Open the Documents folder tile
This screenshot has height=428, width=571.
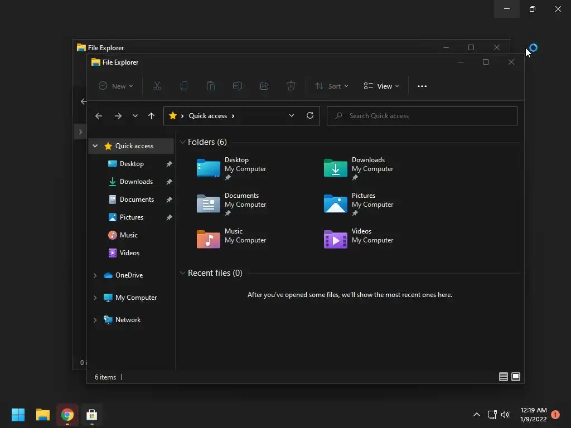pyautogui.click(x=231, y=204)
